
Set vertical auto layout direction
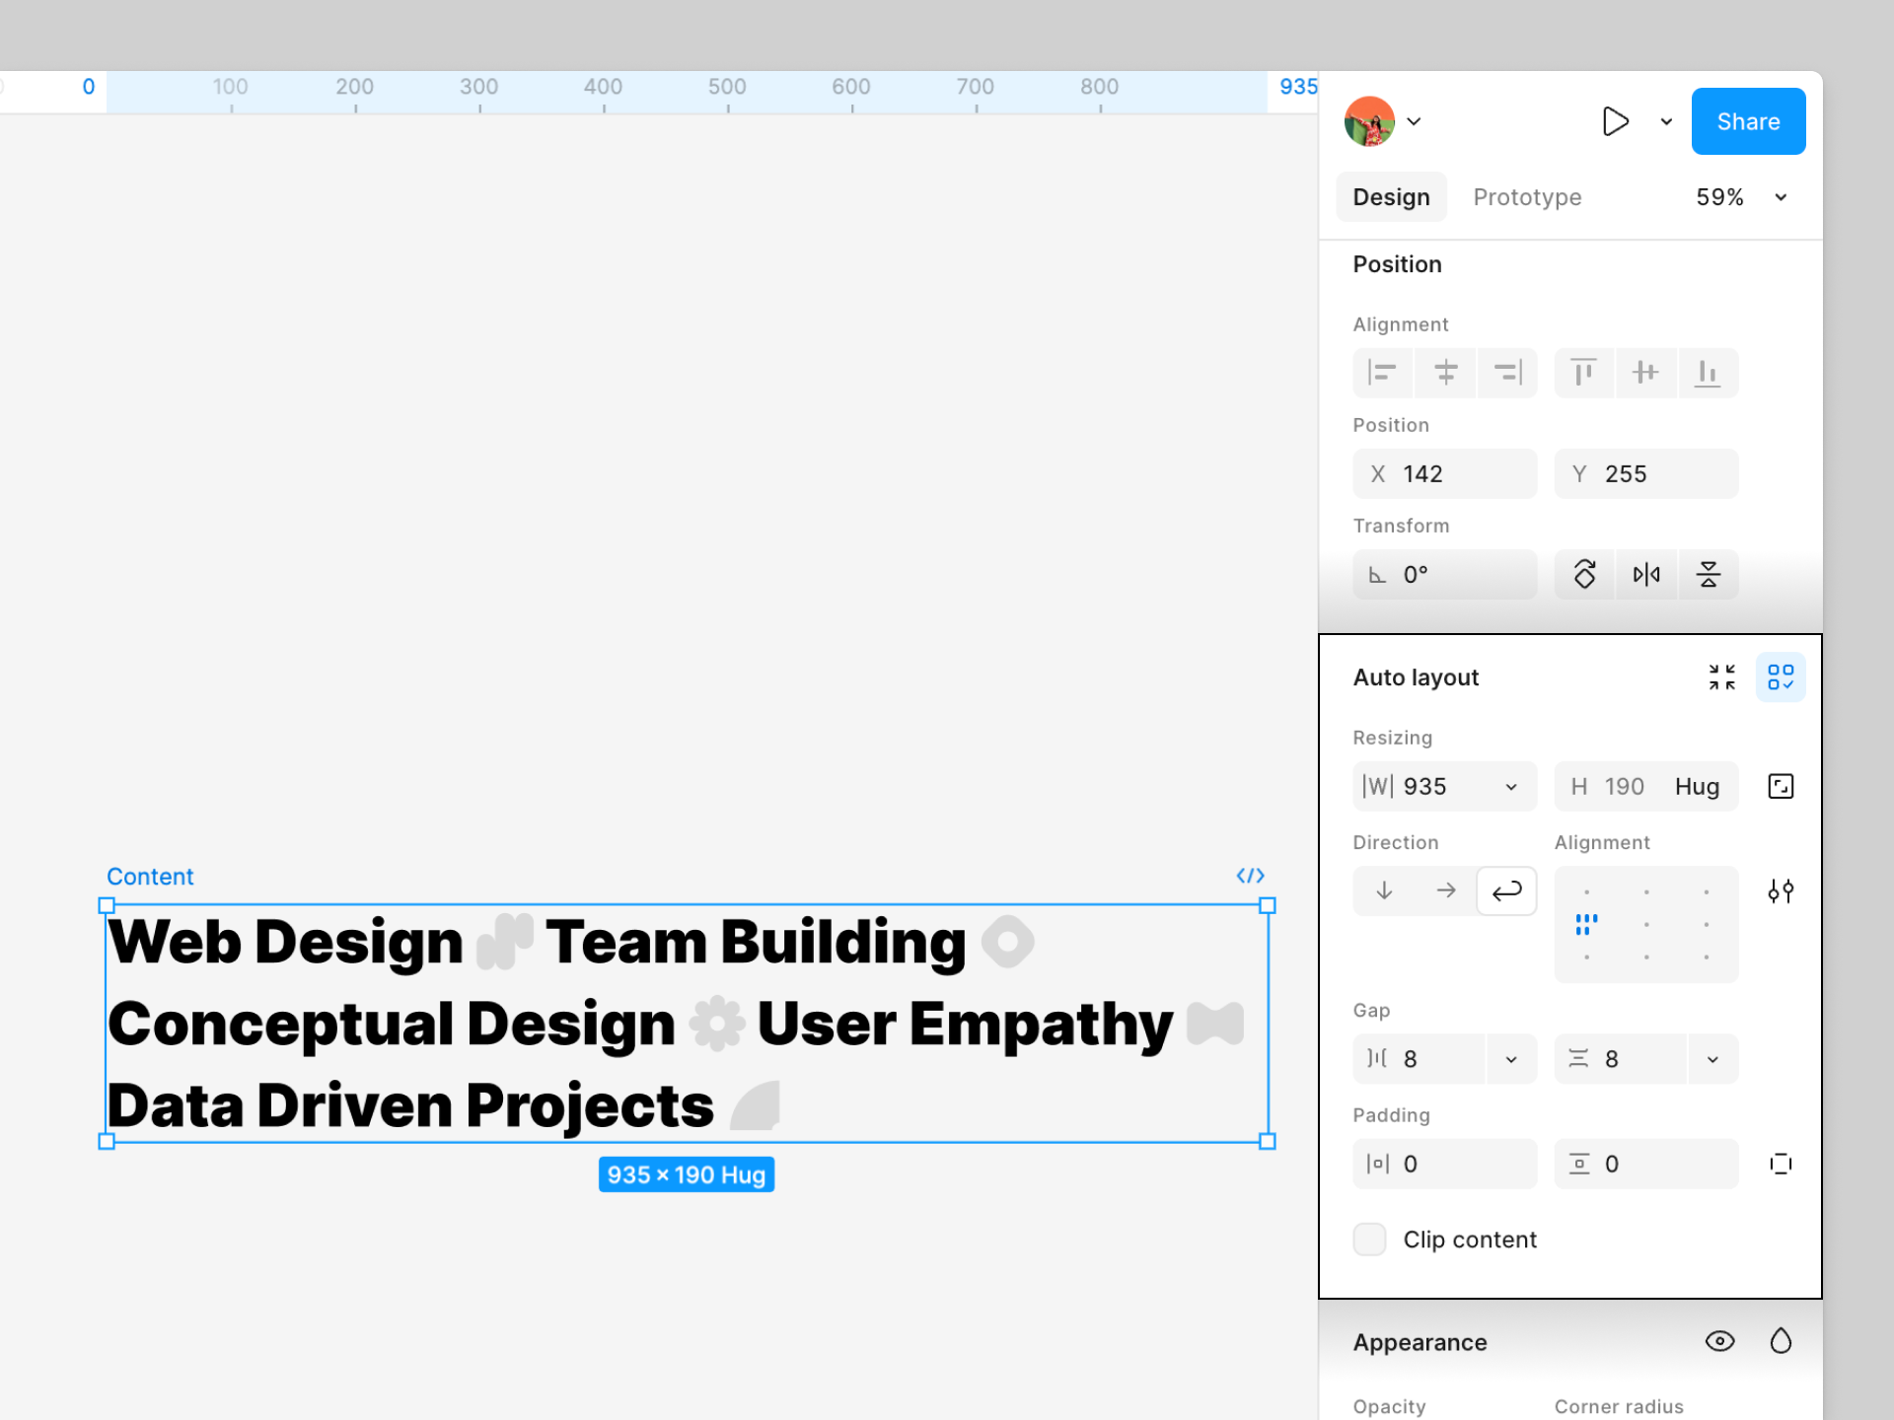coord(1384,891)
